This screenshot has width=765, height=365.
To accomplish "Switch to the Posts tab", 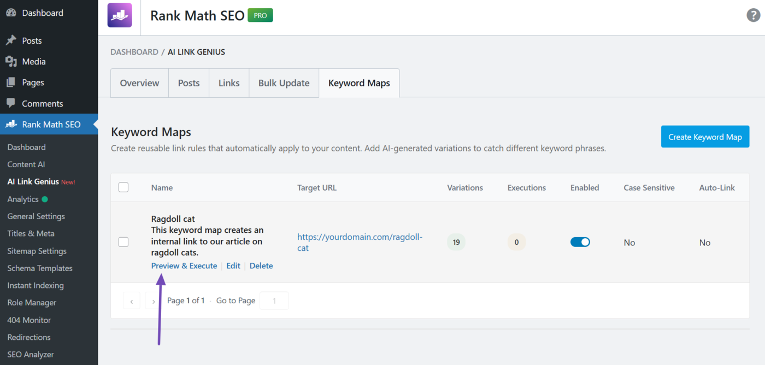I will pyautogui.click(x=189, y=83).
